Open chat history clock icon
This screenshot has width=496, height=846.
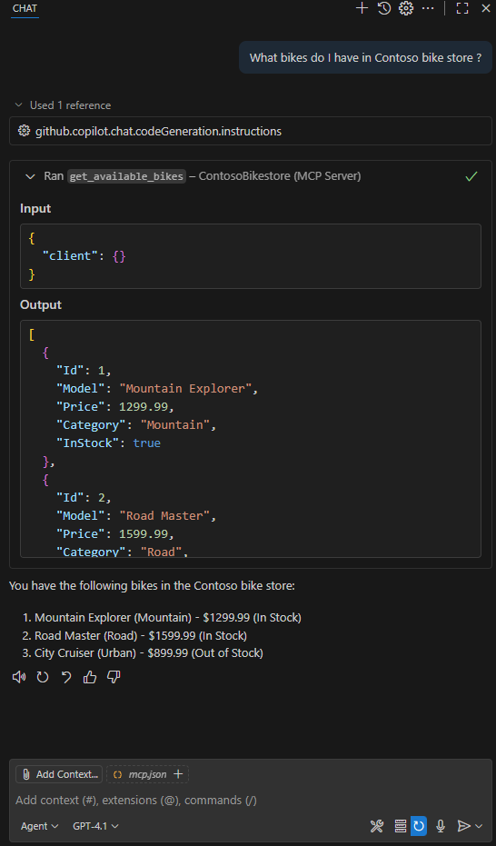[x=384, y=8]
